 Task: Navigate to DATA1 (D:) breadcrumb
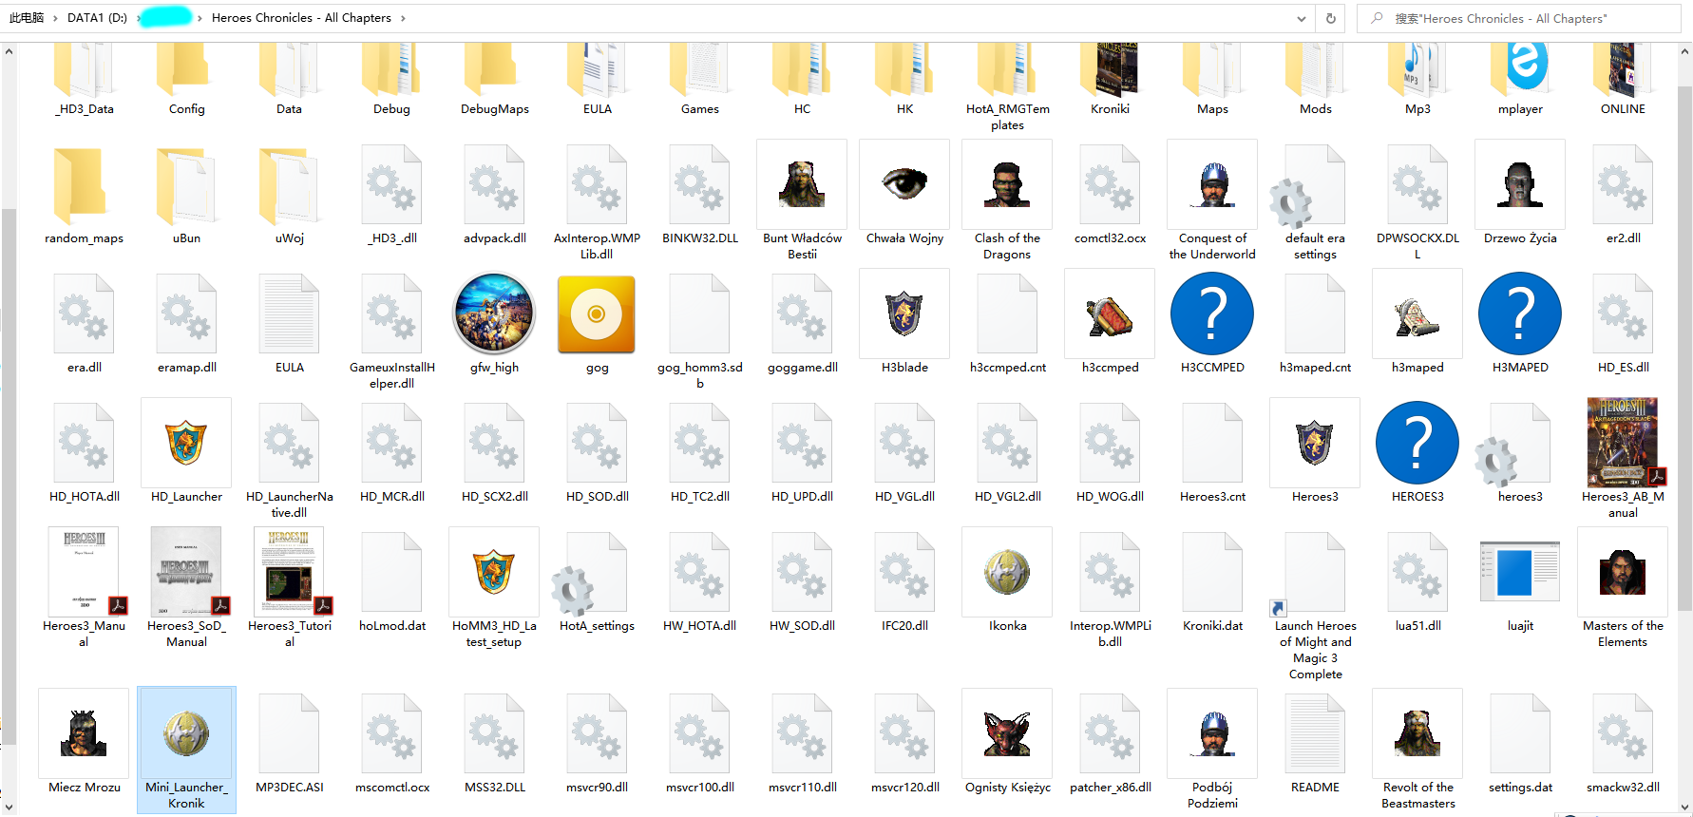97,18
